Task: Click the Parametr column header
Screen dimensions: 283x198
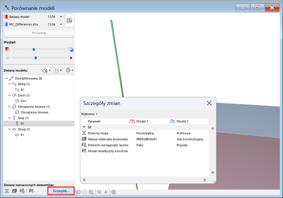Action: 108,121
